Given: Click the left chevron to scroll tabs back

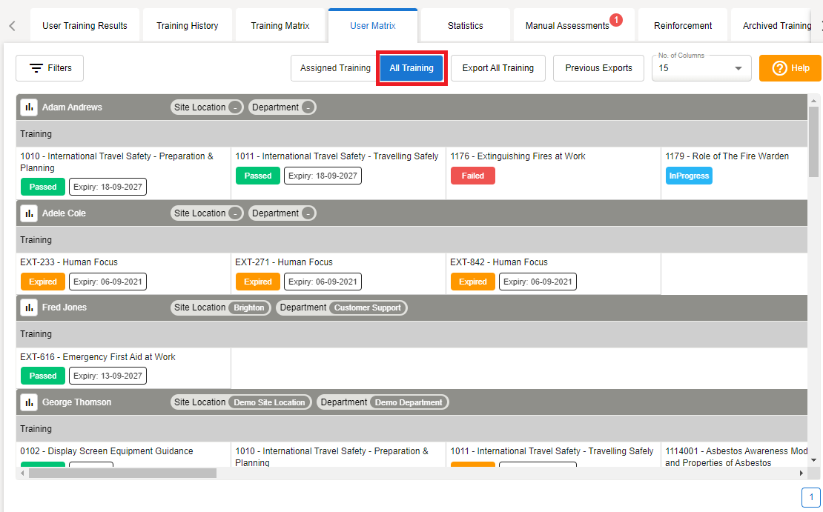Looking at the screenshot, I should pyautogui.click(x=13, y=26).
